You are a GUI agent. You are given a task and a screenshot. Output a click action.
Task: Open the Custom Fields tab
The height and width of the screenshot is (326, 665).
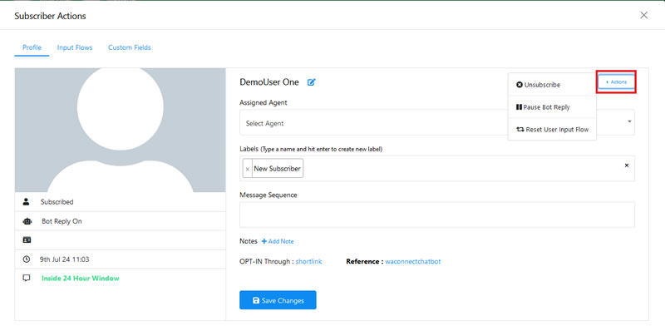(x=130, y=47)
